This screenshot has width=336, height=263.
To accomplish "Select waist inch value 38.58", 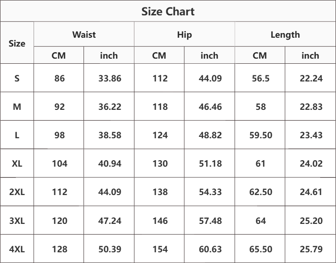I will point(110,135).
